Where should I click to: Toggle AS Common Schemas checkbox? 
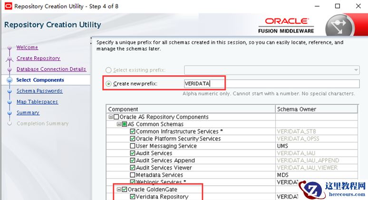pyautogui.click(x=125, y=124)
